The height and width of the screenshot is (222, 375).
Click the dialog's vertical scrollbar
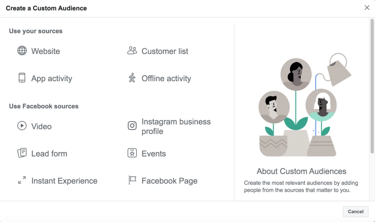pyautogui.click(x=372, y=86)
